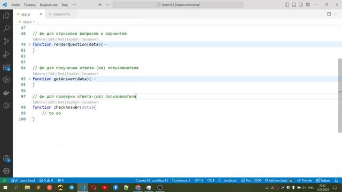Open the Правка menu

(30, 5)
